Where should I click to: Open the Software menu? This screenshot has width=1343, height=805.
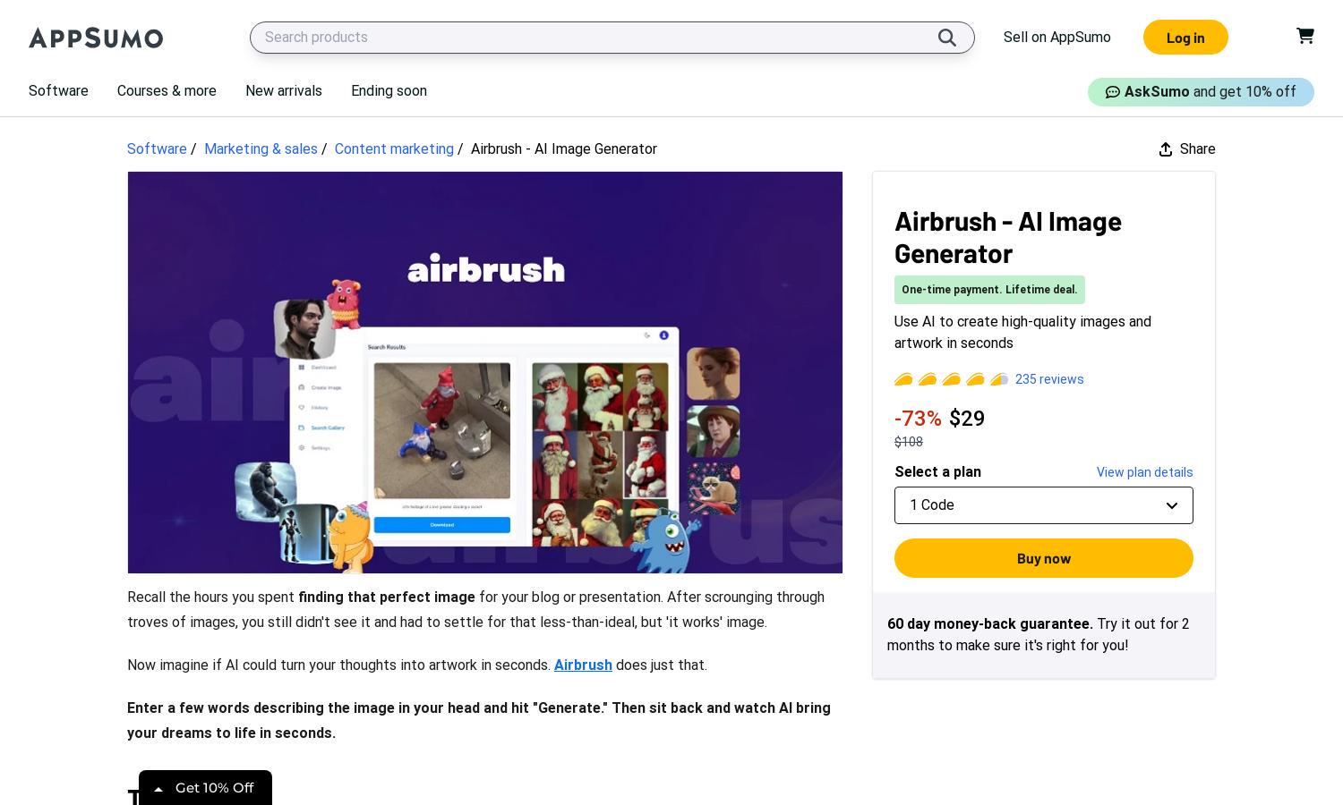58,91
